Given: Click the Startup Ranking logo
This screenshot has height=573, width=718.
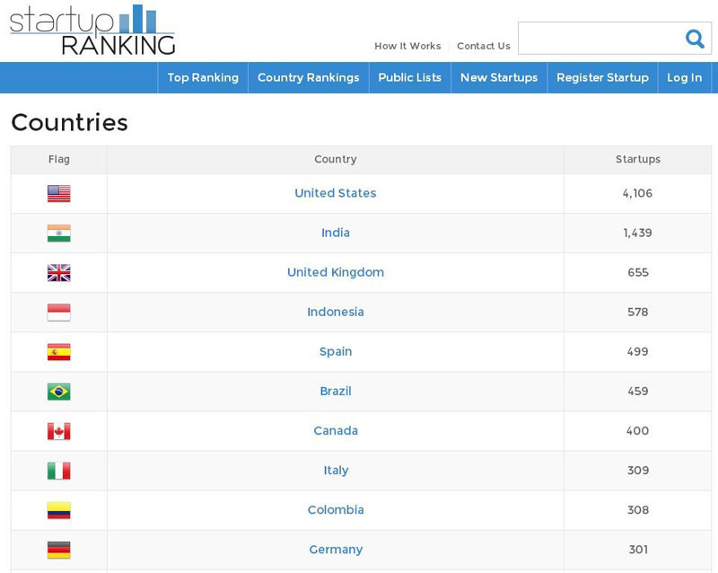Looking at the screenshot, I should 92,31.
